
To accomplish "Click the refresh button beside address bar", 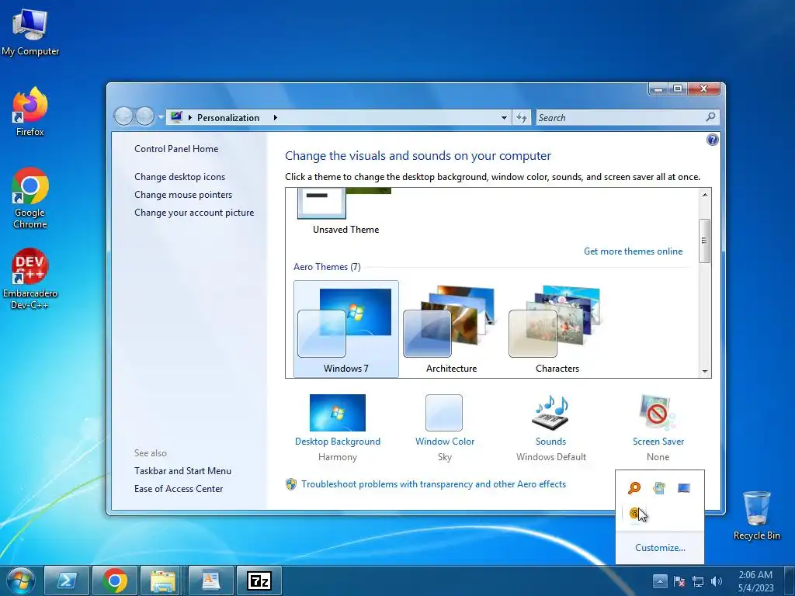I will click(x=522, y=118).
